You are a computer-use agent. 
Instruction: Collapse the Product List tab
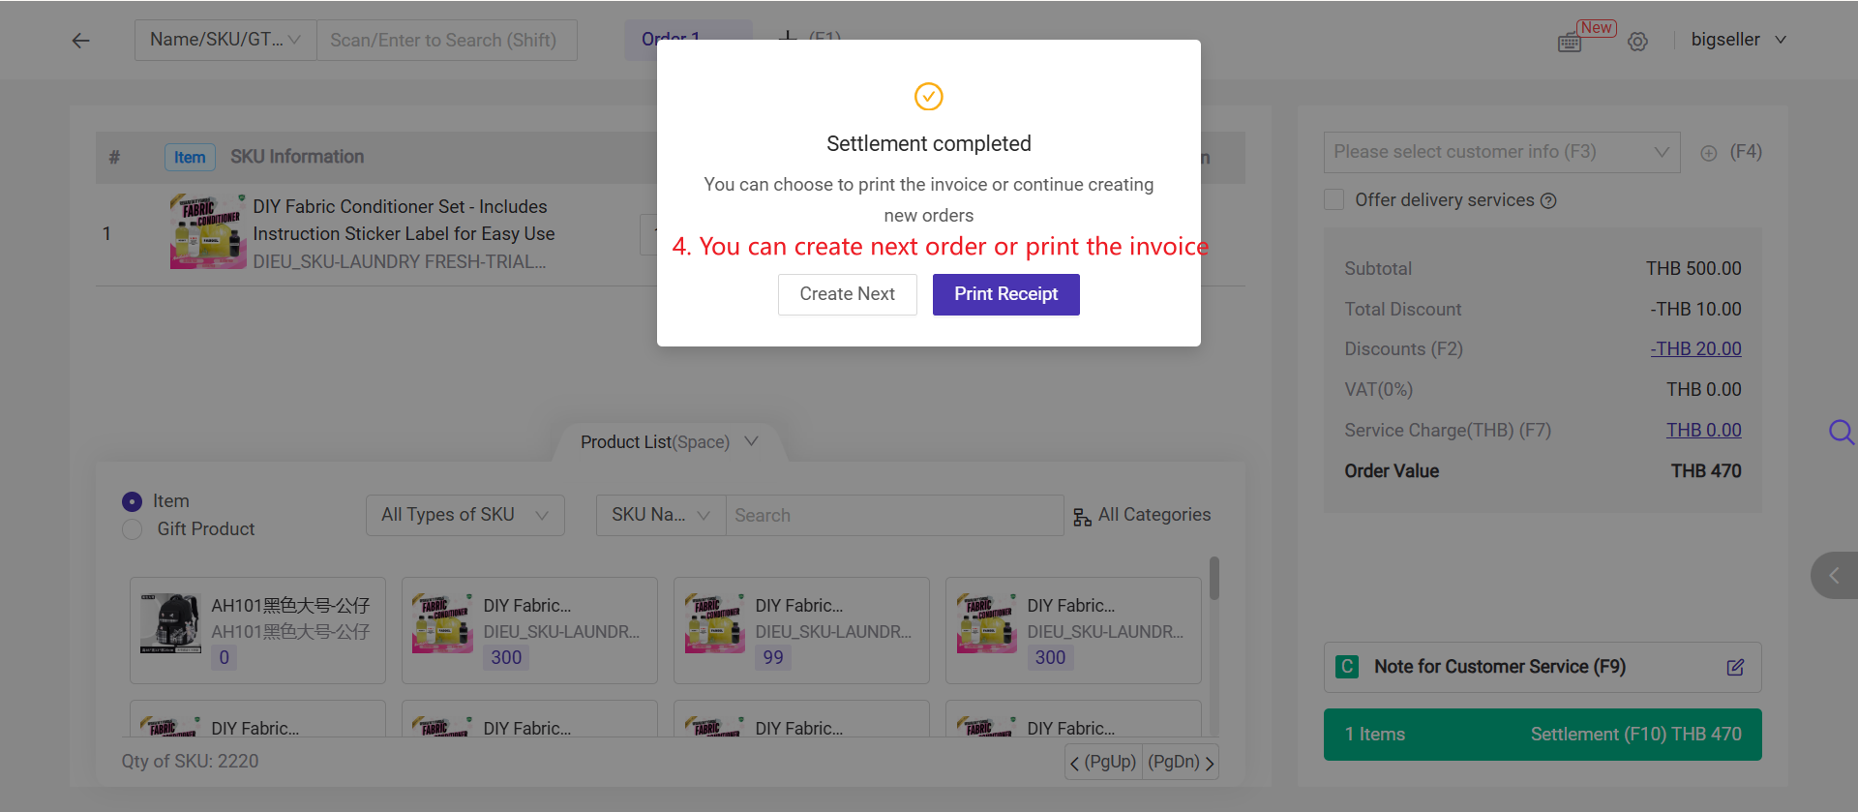click(x=669, y=443)
